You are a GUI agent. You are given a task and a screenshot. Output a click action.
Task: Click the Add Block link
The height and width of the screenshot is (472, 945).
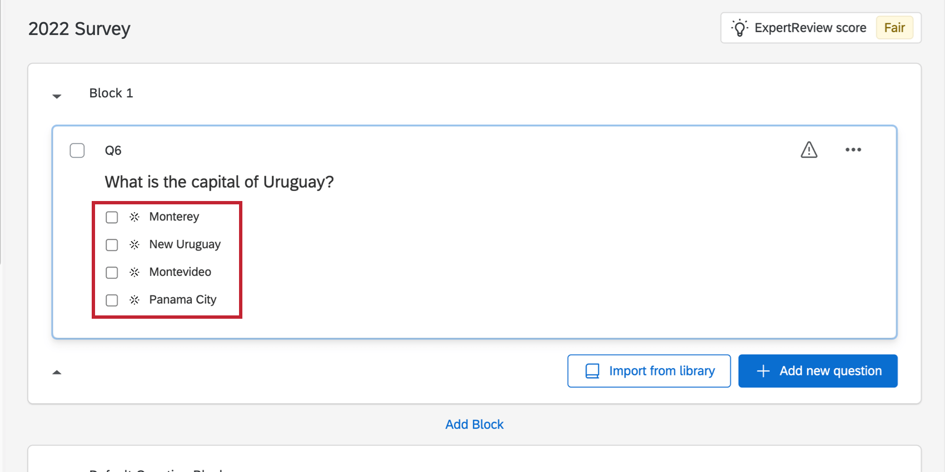(474, 424)
